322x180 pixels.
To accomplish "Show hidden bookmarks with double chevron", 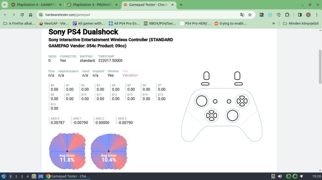I will [274, 24].
